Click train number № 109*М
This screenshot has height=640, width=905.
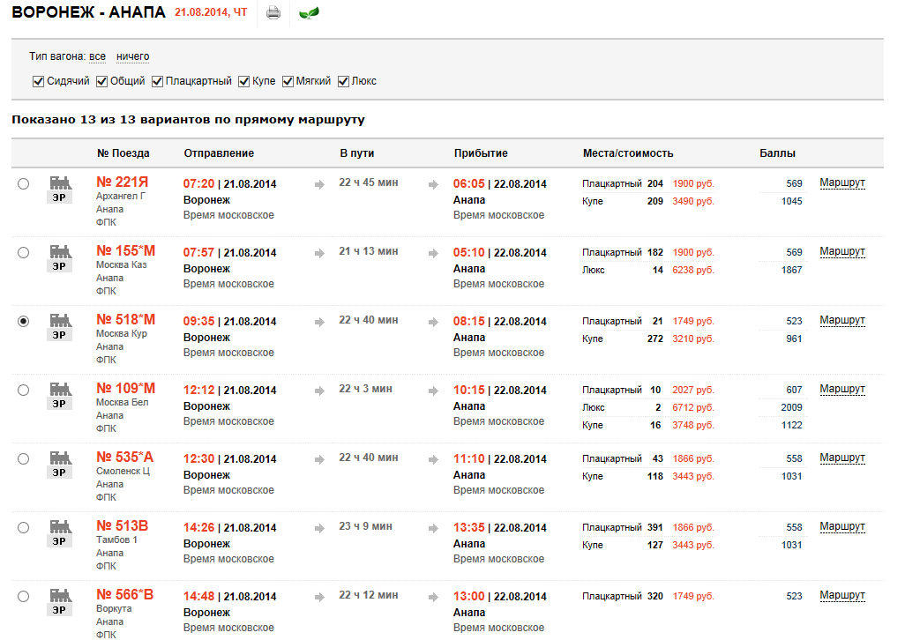126,388
